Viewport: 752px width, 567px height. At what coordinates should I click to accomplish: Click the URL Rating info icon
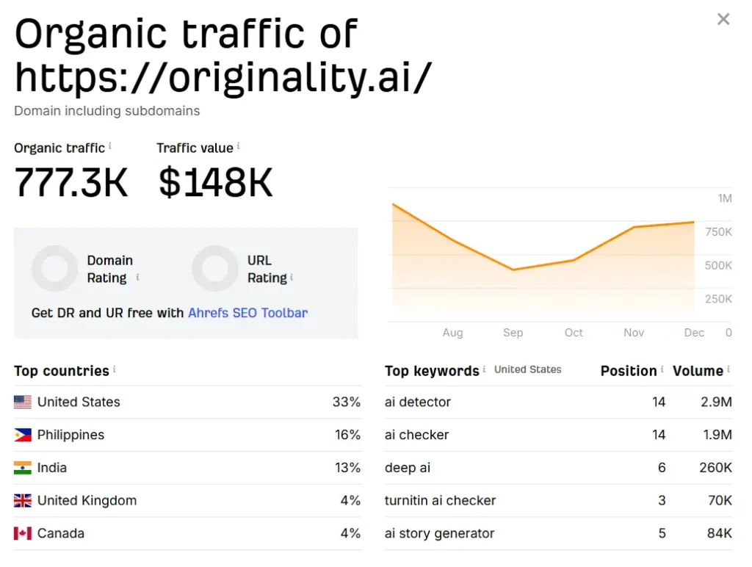tap(292, 278)
